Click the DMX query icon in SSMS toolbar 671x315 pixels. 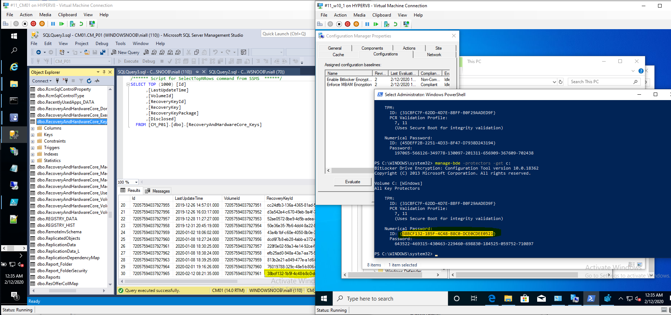[162, 52]
